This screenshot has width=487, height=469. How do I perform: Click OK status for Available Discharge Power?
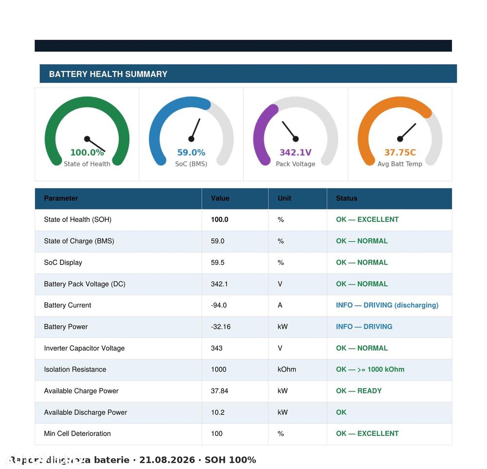[341, 412]
